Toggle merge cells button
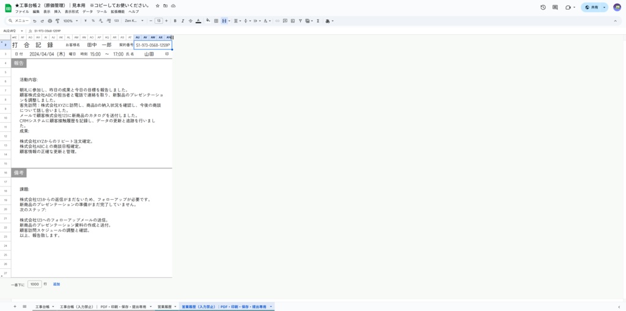626x311 pixels. tap(224, 21)
